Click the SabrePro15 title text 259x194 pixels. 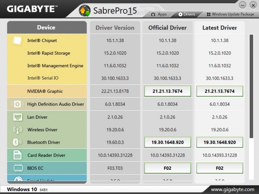point(115,10)
